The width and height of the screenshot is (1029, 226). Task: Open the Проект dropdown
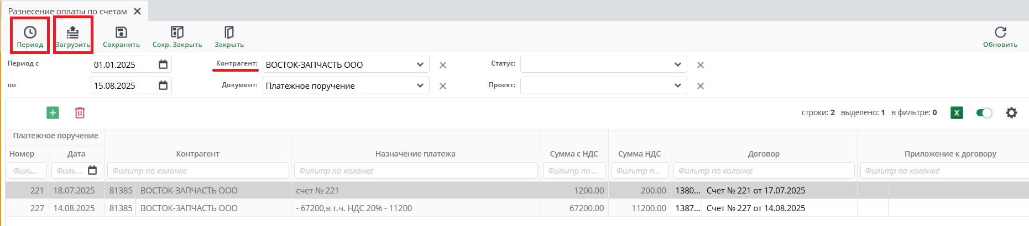coord(678,85)
